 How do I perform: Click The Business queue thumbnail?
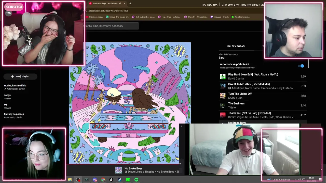[x=223, y=105]
